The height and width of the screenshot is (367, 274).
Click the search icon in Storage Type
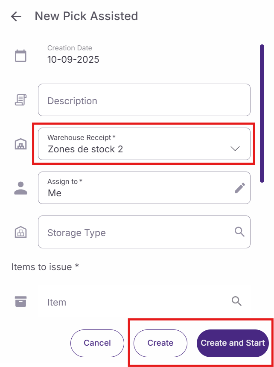[x=240, y=232]
